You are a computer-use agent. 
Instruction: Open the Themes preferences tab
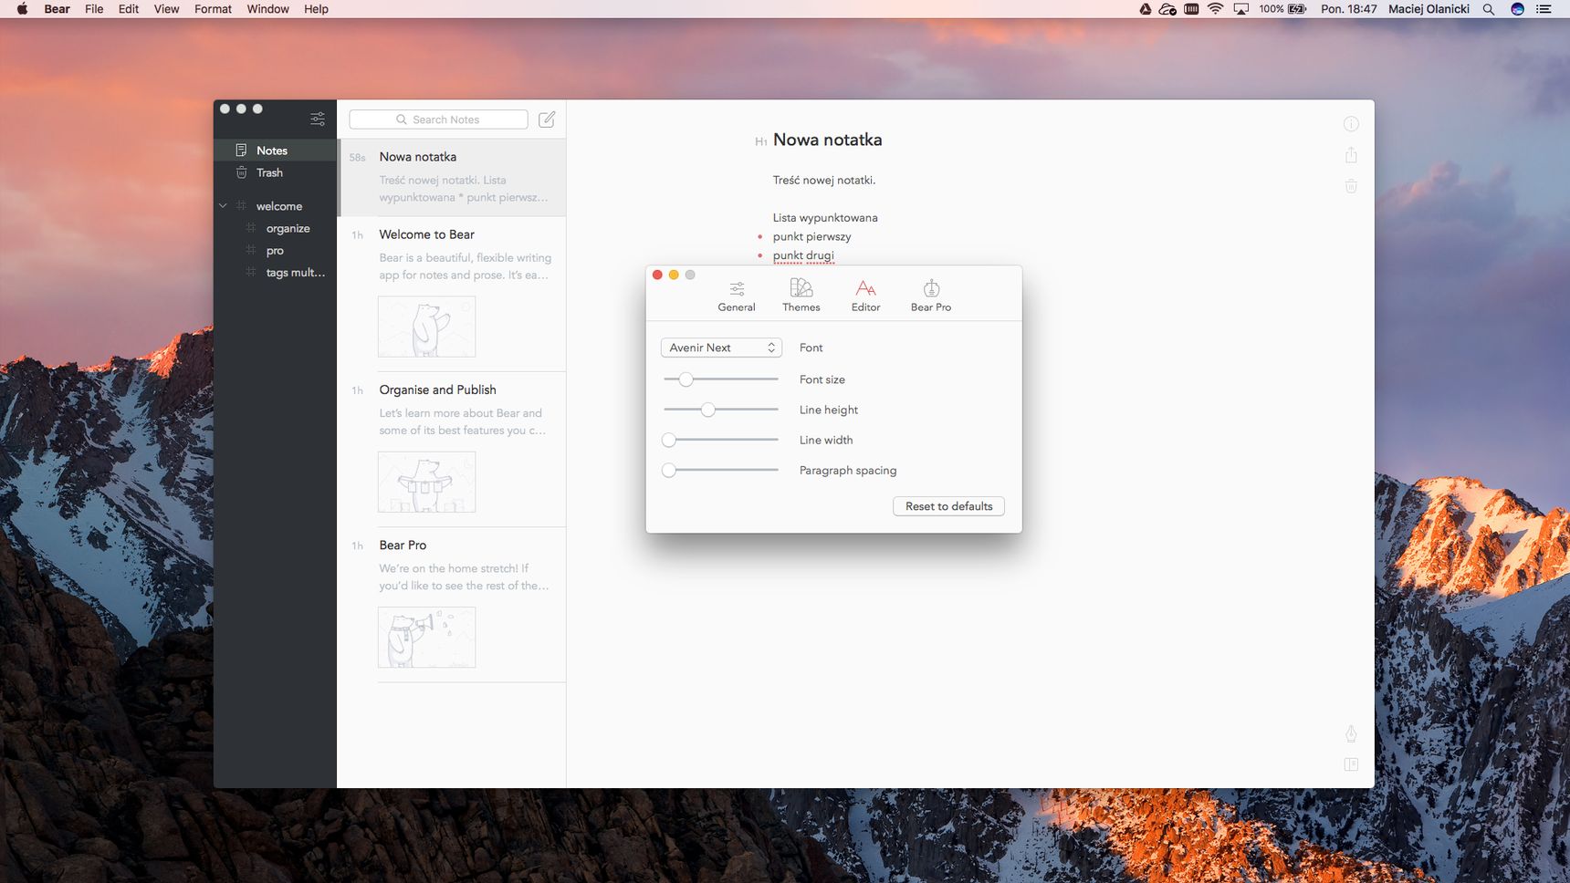point(801,296)
